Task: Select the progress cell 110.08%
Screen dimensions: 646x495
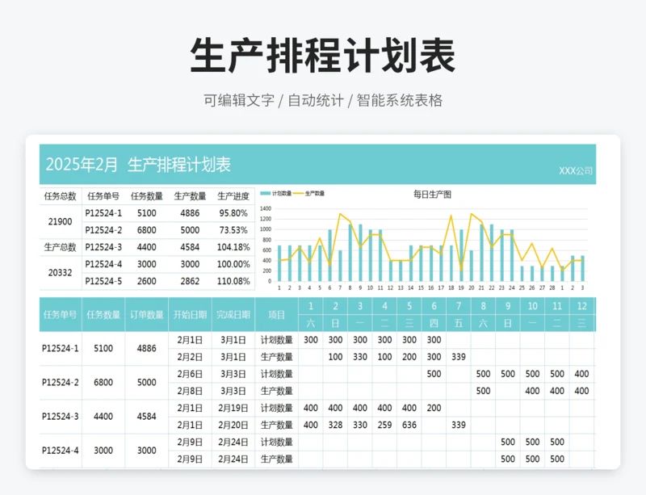Action: (233, 281)
